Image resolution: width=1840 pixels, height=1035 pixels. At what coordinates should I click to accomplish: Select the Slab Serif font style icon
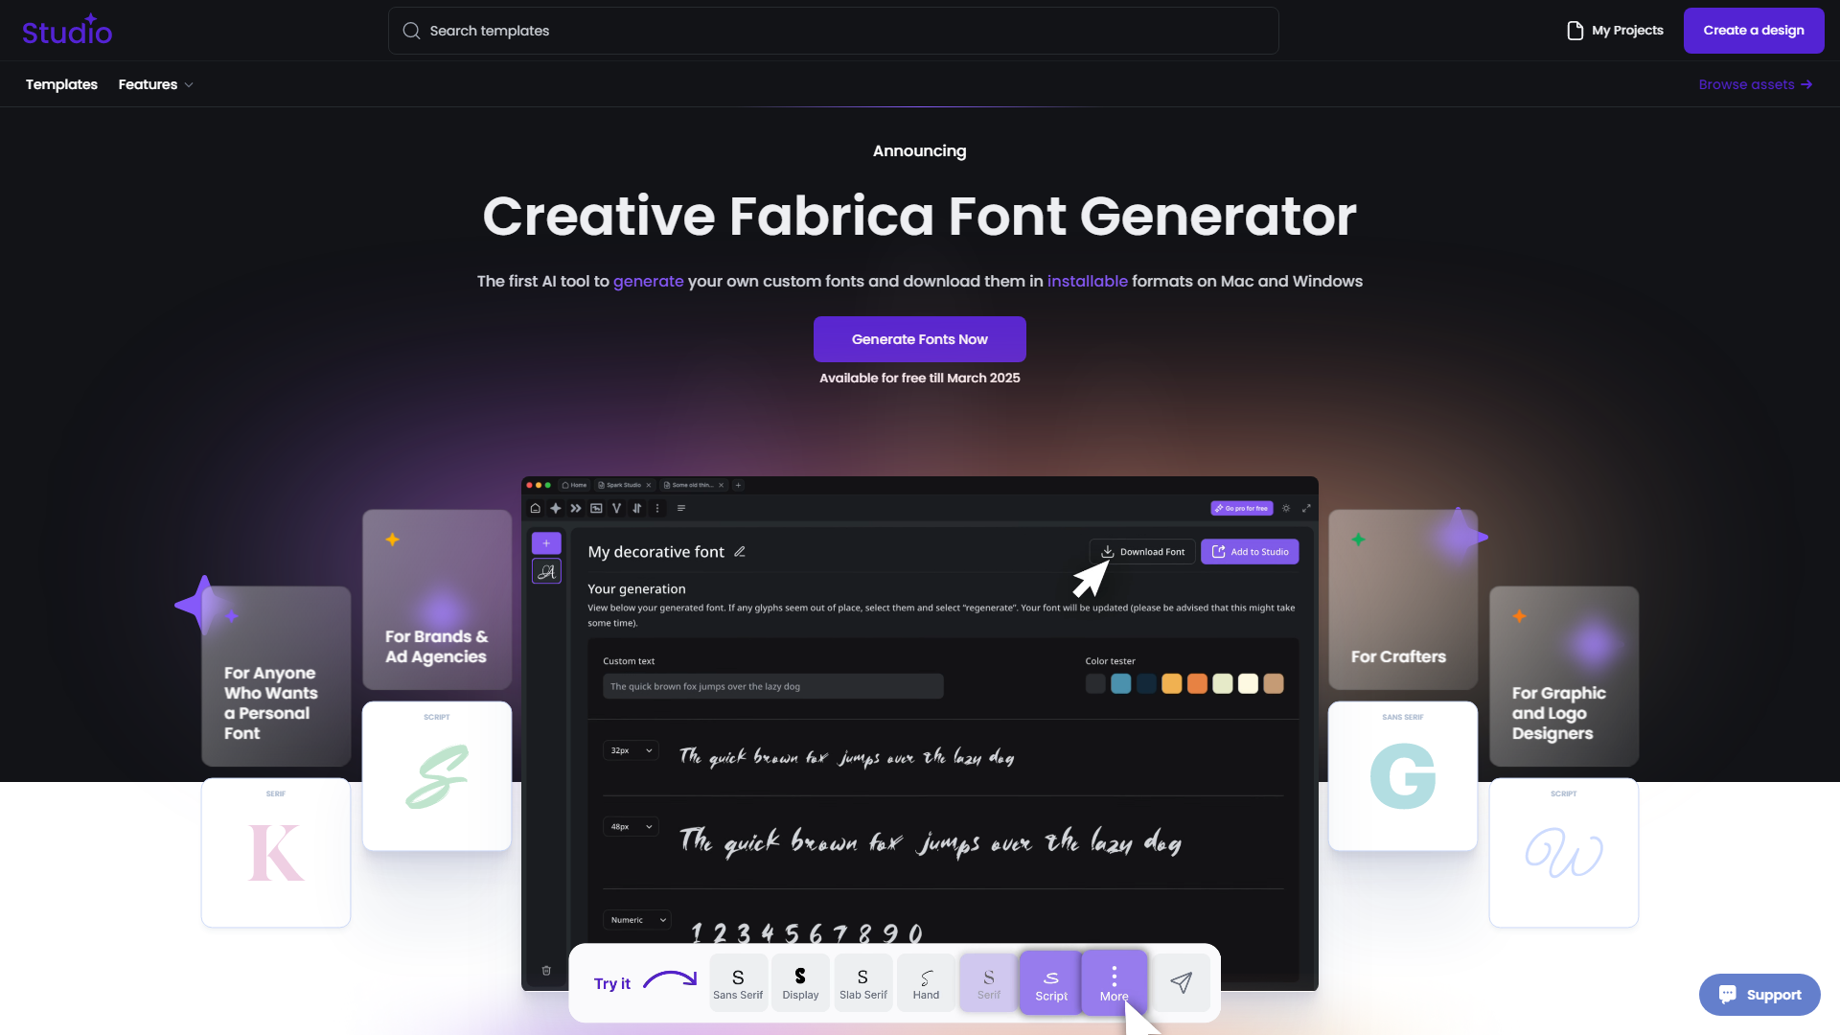pyautogui.click(x=863, y=982)
